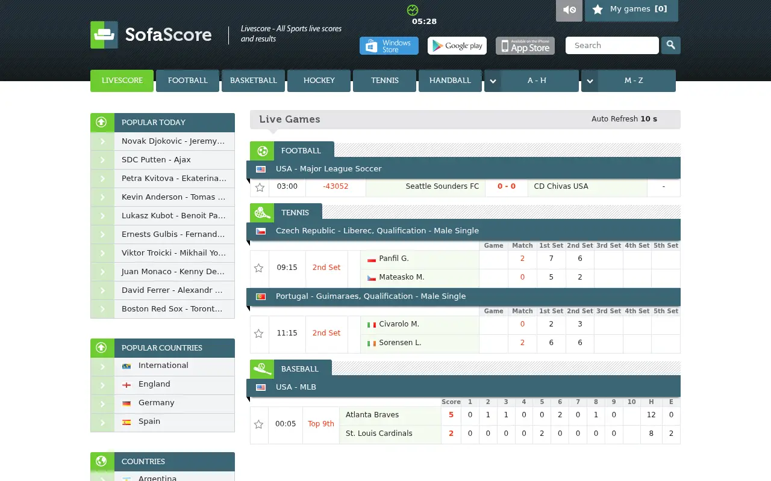Click the Spain flag icon
The height and width of the screenshot is (481, 771).
126,422
